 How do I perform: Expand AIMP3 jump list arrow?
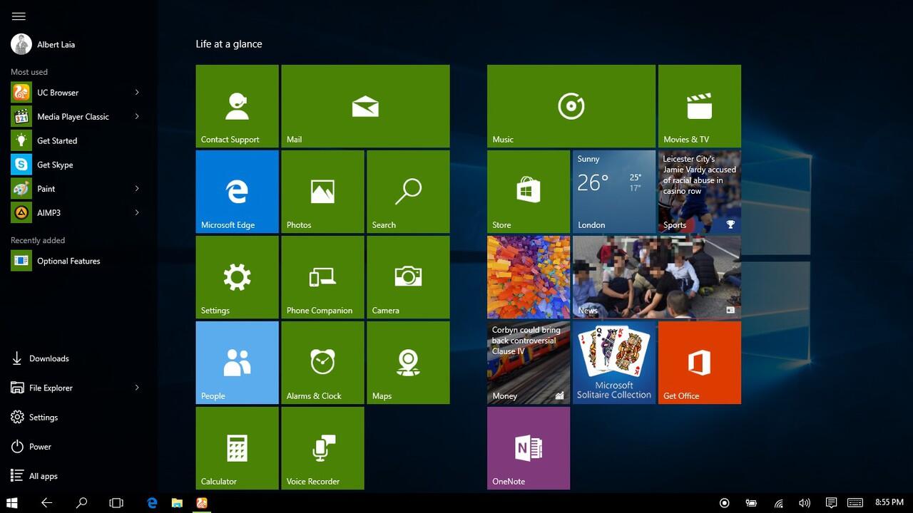click(137, 212)
